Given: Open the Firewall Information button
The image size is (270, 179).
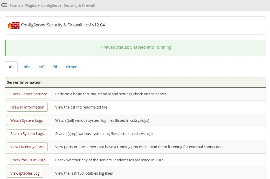Looking at the screenshot, I should tap(27, 107).
